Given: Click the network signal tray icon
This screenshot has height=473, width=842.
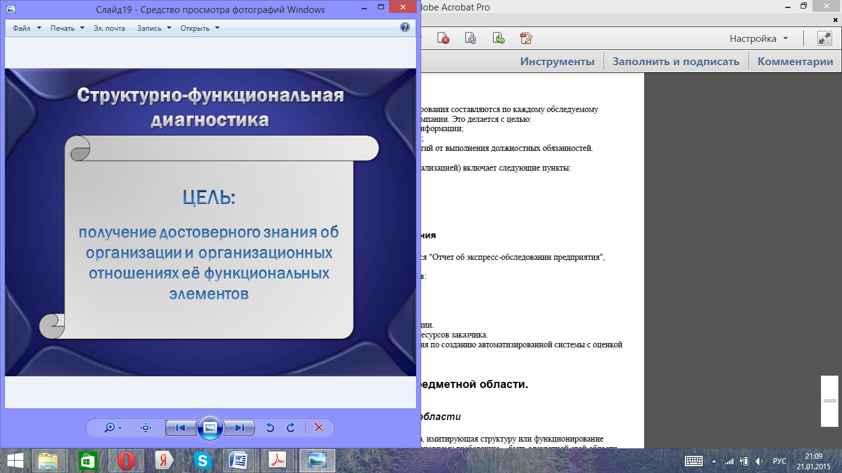Looking at the screenshot, I should [x=729, y=461].
